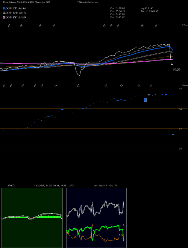The image size is (188, 248).
Task: Click the 'Pre C: 50.12' close value
Action: [117, 17]
